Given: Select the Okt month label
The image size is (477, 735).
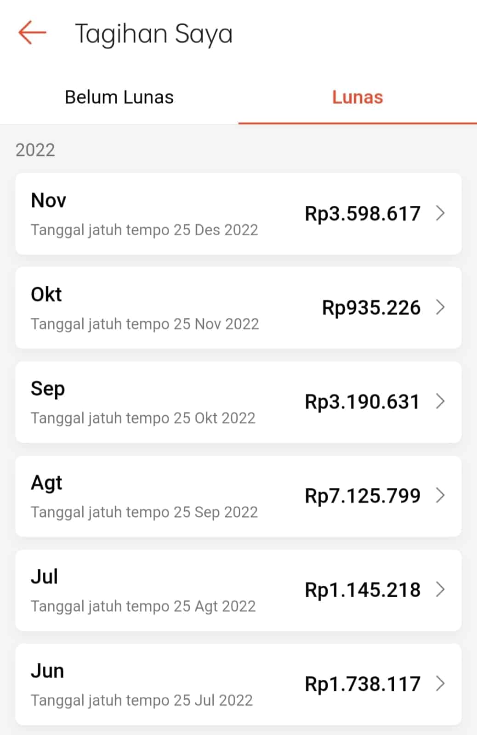Looking at the screenshot, I should point(46,295).
